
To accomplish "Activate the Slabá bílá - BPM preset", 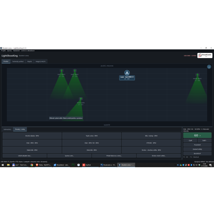I will (32, 150).
